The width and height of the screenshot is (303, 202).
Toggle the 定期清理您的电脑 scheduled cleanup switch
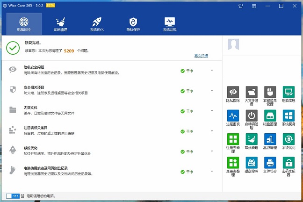pyautogui.click(x=12, y=196)
